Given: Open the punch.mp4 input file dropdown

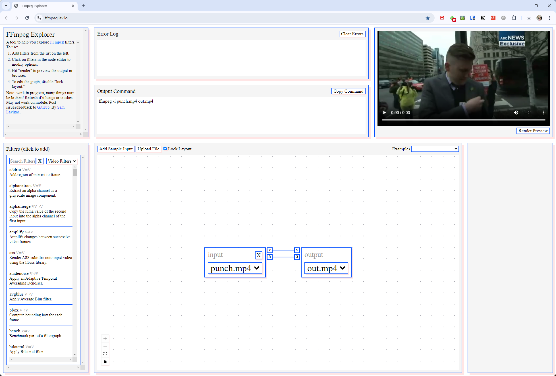Looking at the screenshot, I should (x=235, y=268).
